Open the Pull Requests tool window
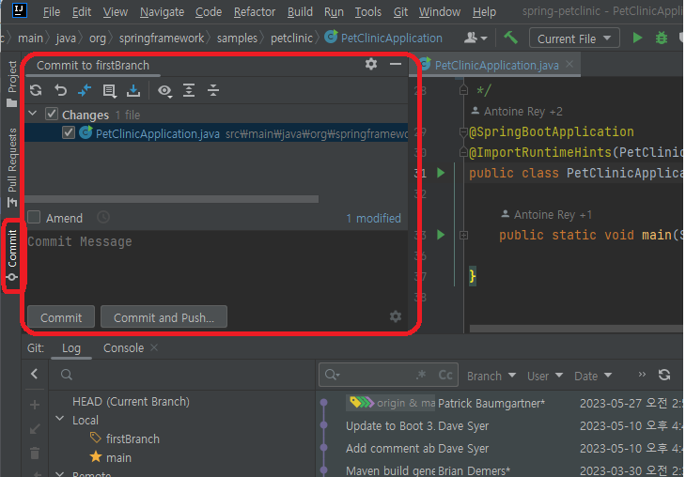The image size is (686, 477). 12,168
